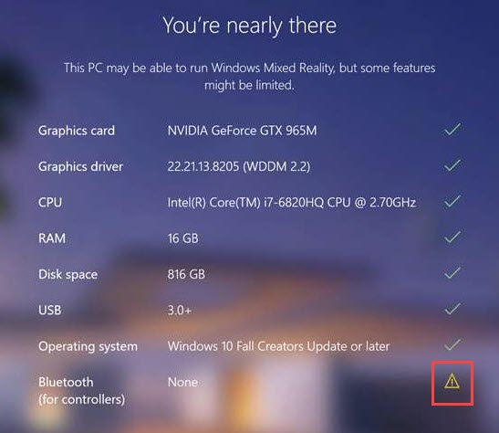Click the 816 GB disk space value

(x=186, y=274)
